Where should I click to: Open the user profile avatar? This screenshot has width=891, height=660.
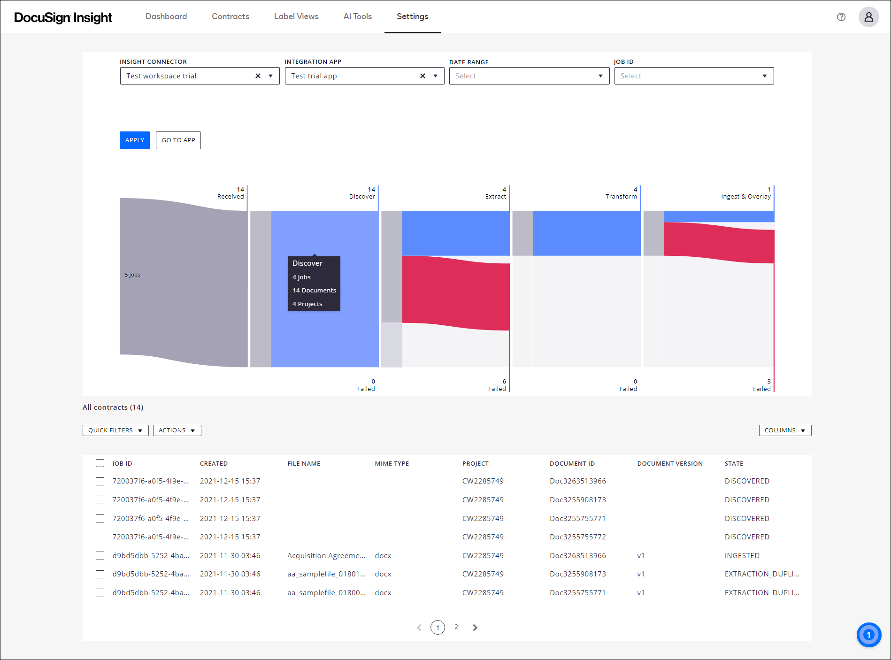coord(868,17)
